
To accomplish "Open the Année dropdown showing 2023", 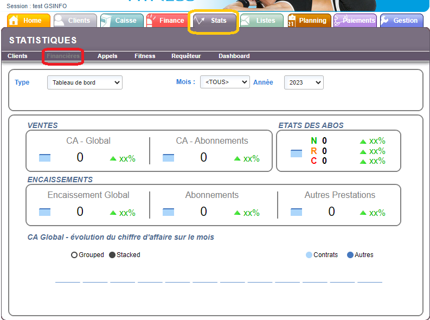I will pyautogui.click(x=303, y=82).
